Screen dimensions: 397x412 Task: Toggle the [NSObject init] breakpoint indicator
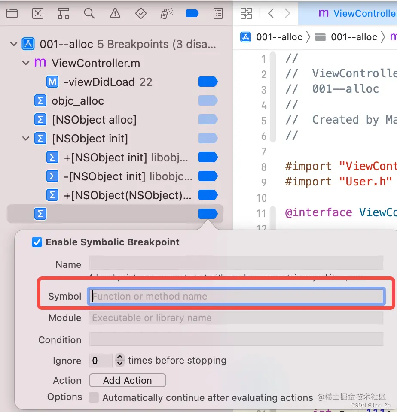coord(208,138)
